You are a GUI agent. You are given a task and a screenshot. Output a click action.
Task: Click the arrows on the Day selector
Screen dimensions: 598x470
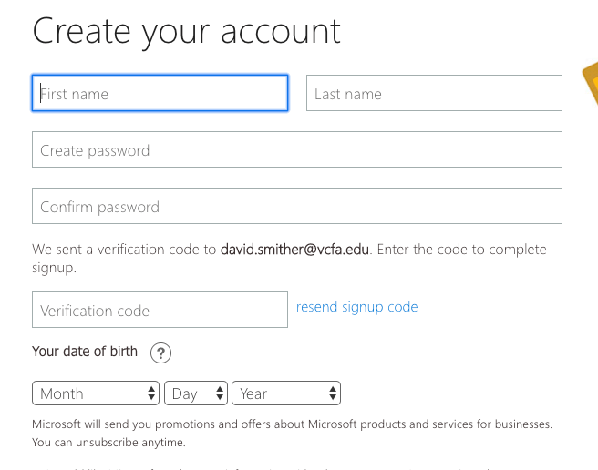pyautogui.click(x=220, y=393)
